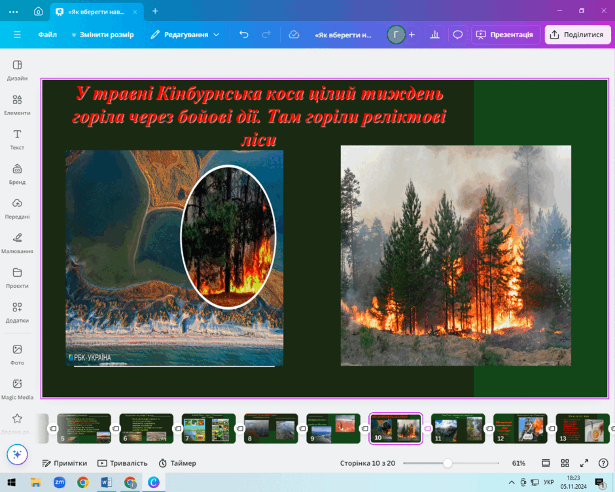This screenshot has width=615, height=492.
Task: Click the Canva assistant sparkle button
Action: tap(17, 454)
